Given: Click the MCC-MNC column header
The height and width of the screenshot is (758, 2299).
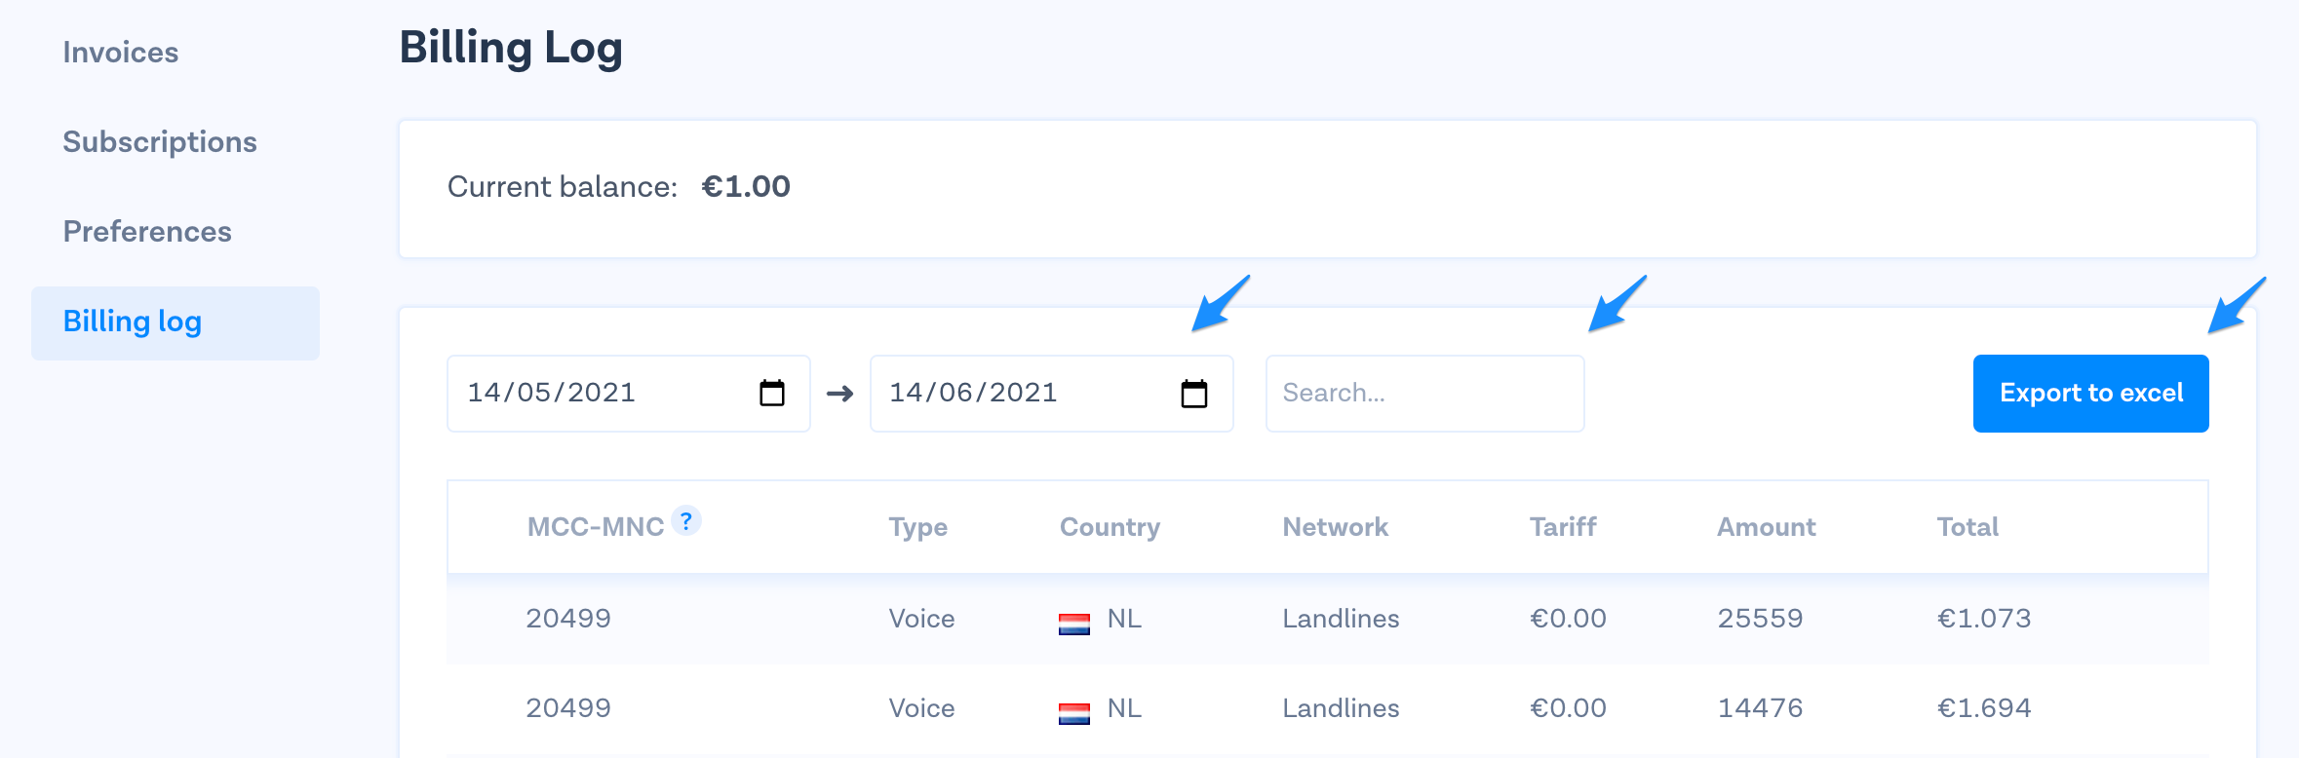Looking at the screenshot, I should [595, 527].
